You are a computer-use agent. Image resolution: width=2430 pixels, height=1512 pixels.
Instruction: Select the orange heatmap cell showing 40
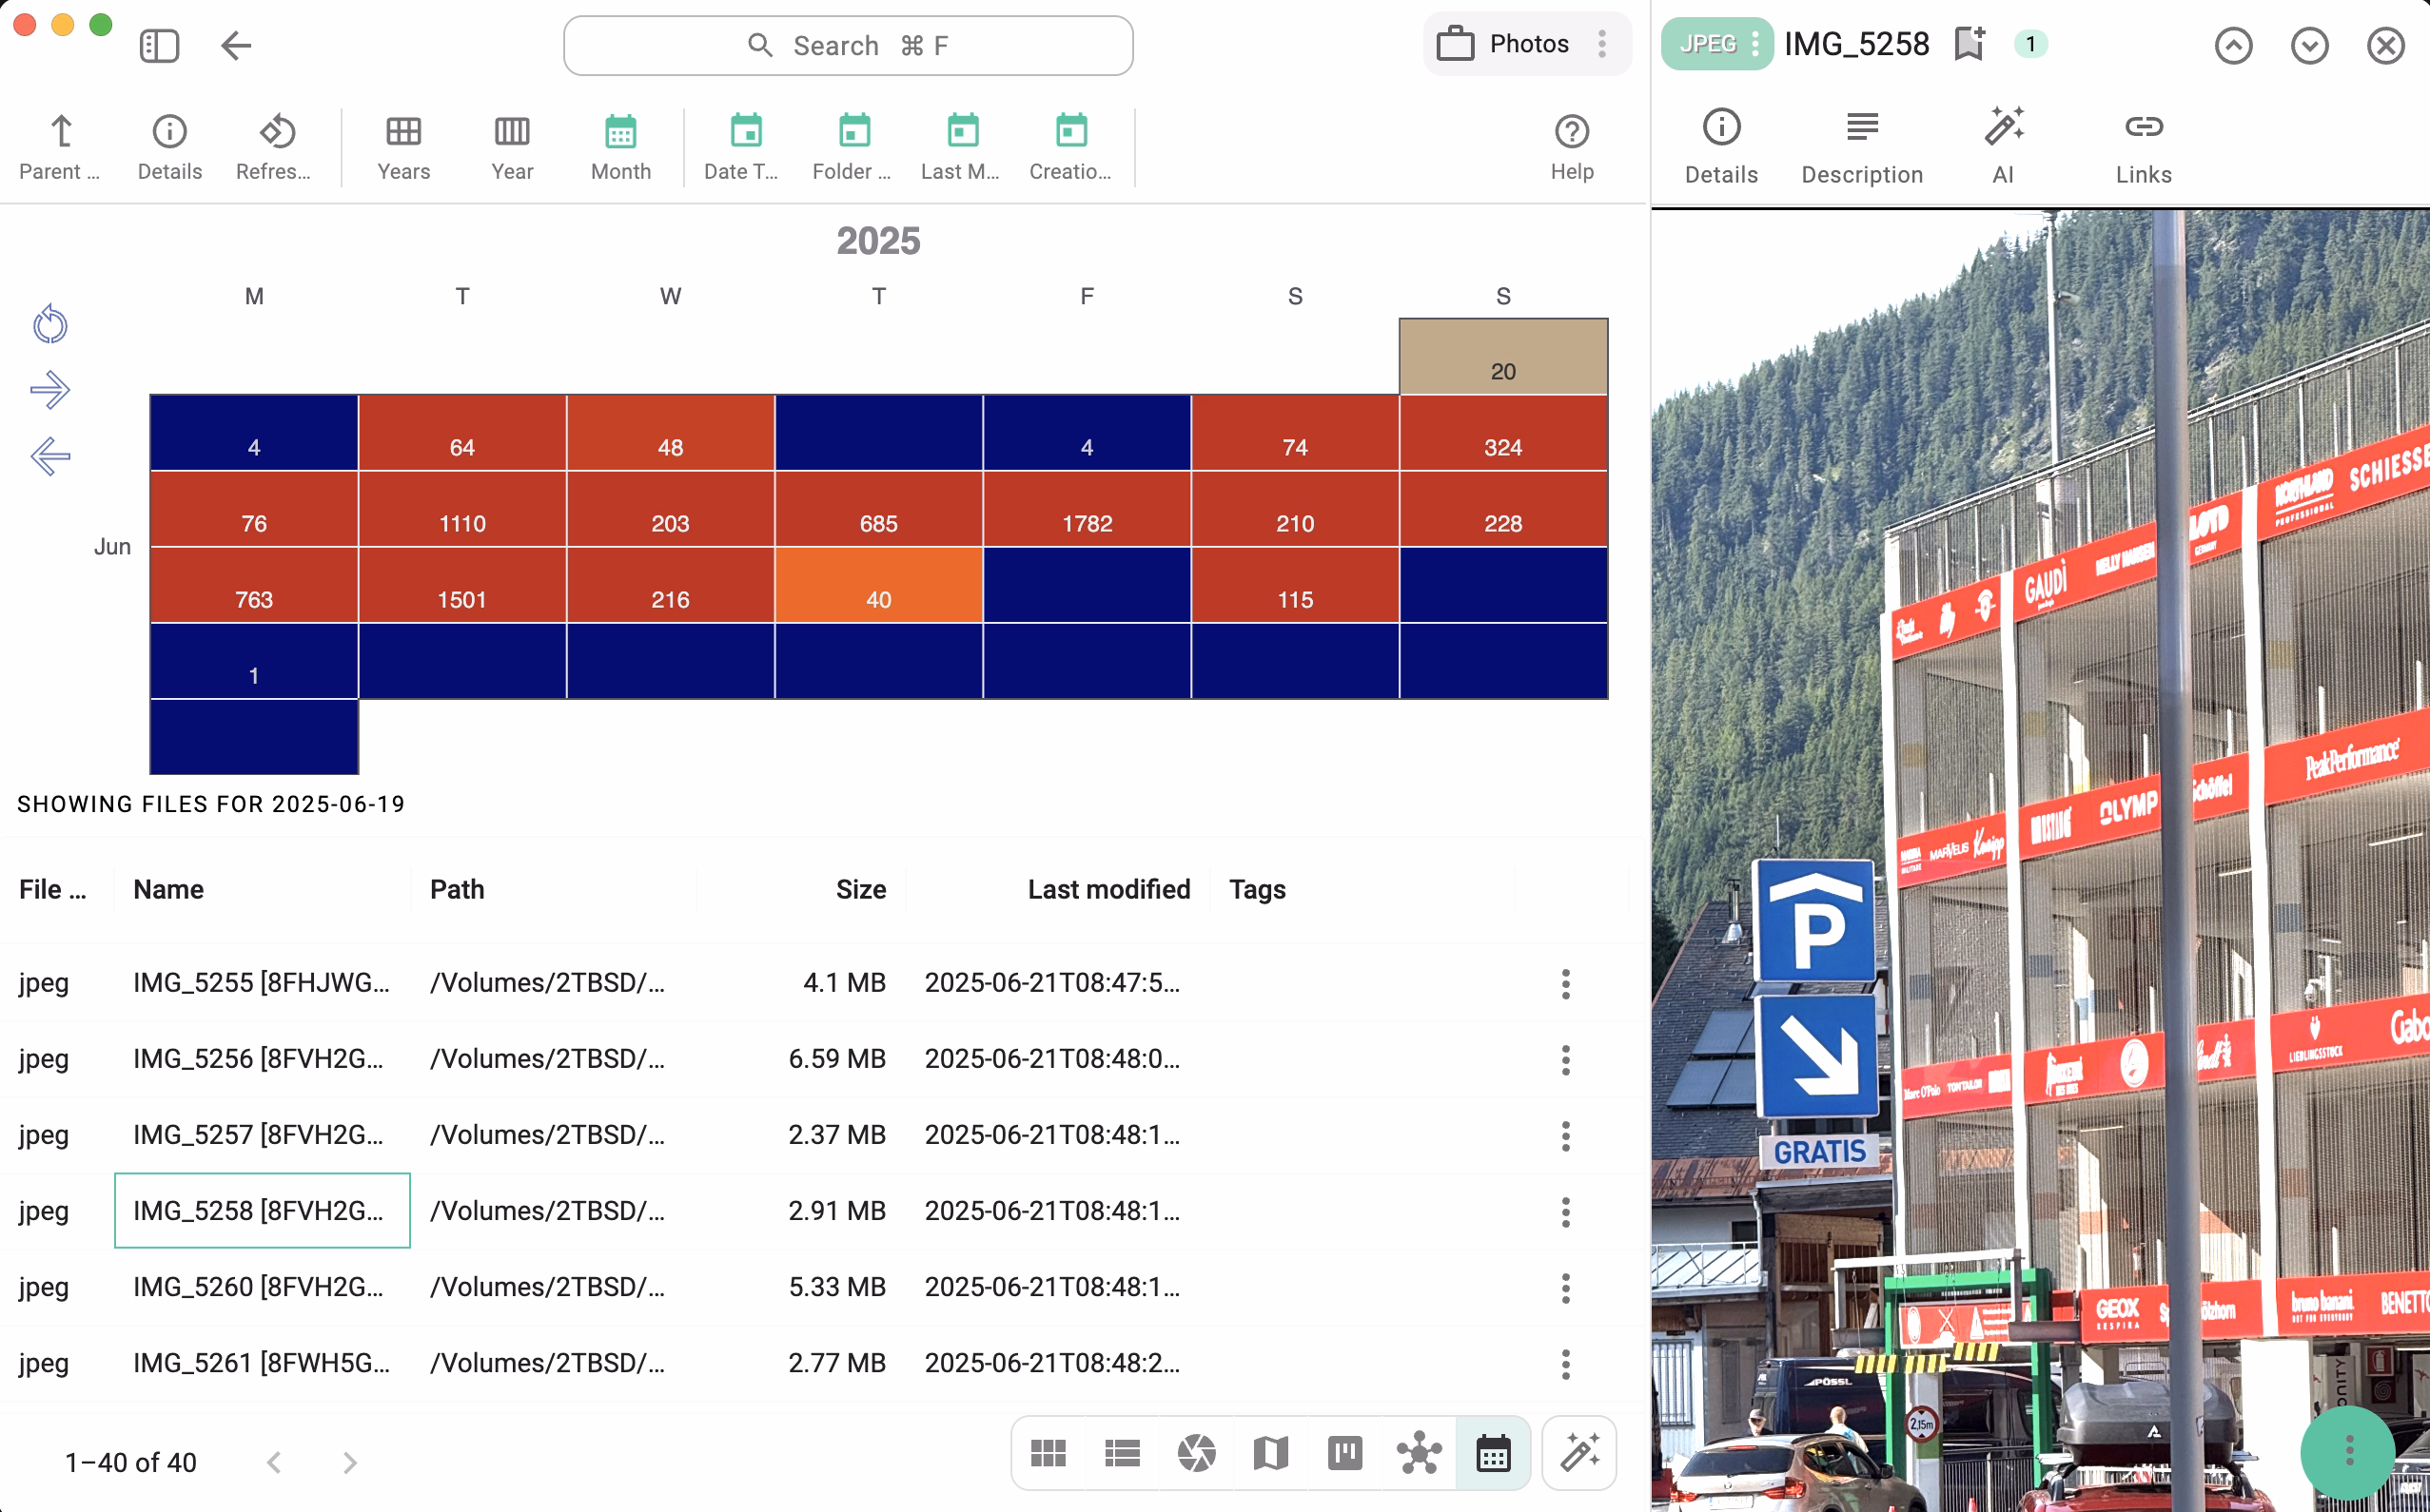coord(878,585)
